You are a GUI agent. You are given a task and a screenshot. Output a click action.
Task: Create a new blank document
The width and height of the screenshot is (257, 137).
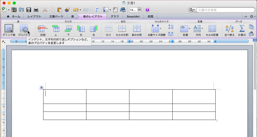[4, 10]
